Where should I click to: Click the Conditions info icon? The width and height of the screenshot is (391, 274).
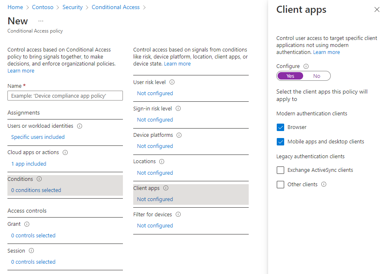point(39,179)
